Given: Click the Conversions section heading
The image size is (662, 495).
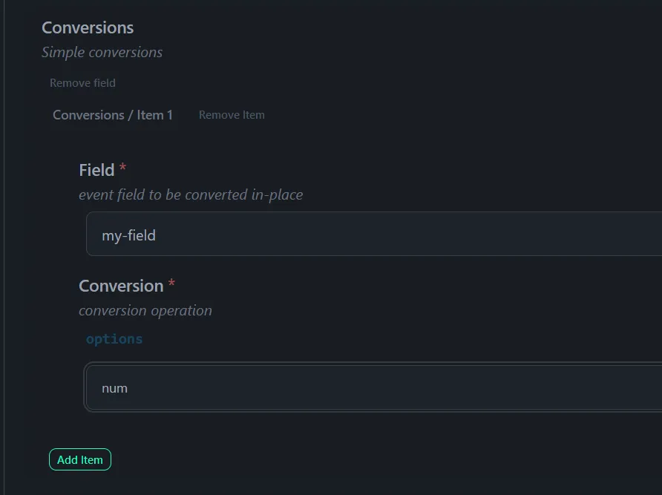Looking at the screenshot, I should (x=87, y=27).
